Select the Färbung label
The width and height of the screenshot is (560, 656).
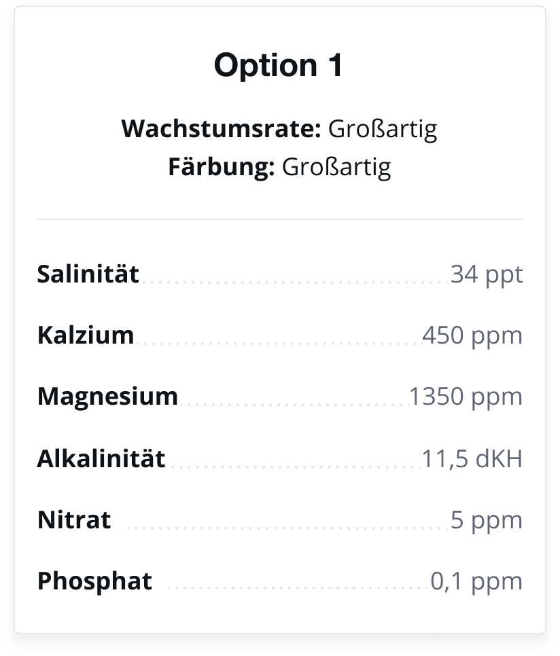click(222, 167)
